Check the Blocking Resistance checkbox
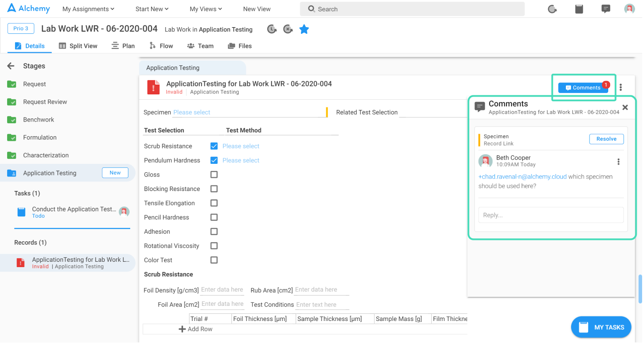 pos(214,189)
